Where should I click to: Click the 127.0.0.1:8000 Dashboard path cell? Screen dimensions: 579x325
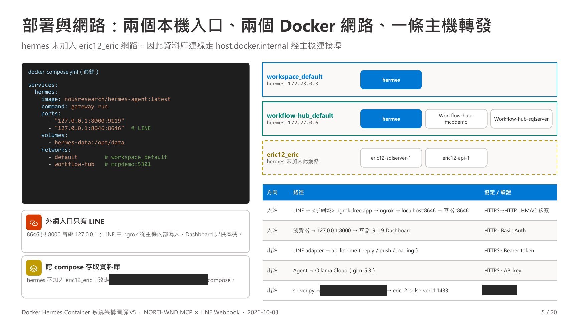(x=352, y=230)
